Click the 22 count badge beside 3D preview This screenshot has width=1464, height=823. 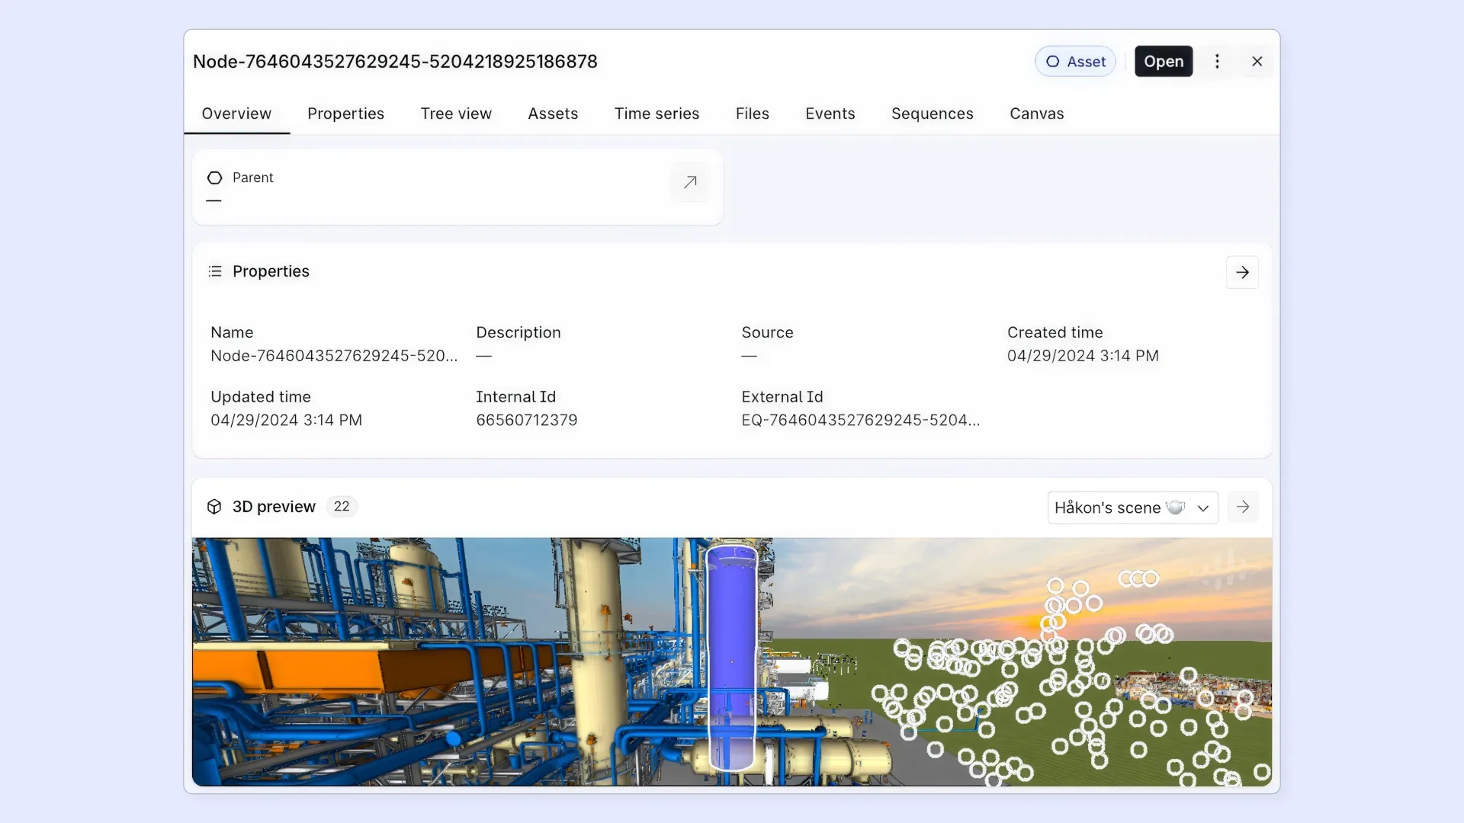tap(342, 507)
